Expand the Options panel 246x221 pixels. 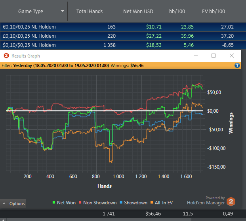[13, 204]
